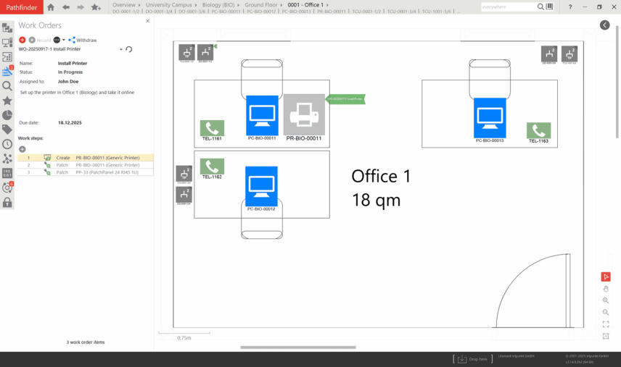Select the pan hand tool

[606, 289]
